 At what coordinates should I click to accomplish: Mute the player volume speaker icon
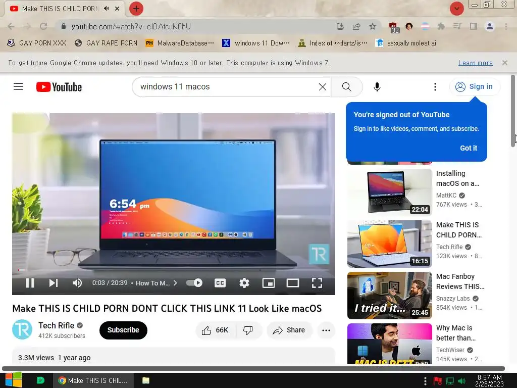click(77, 283)
